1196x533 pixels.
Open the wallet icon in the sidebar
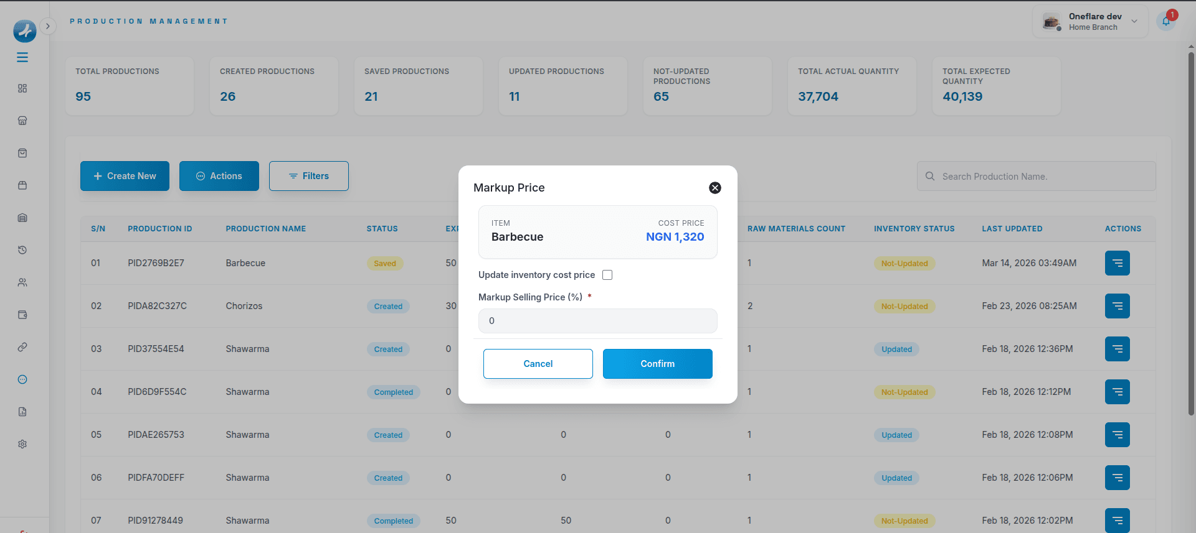[22, 315]
